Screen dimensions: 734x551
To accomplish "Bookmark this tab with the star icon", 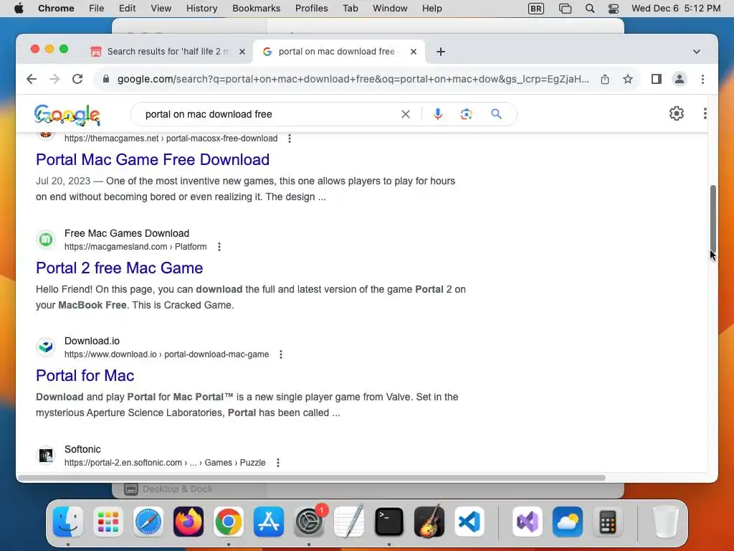I will coord(628,79).
